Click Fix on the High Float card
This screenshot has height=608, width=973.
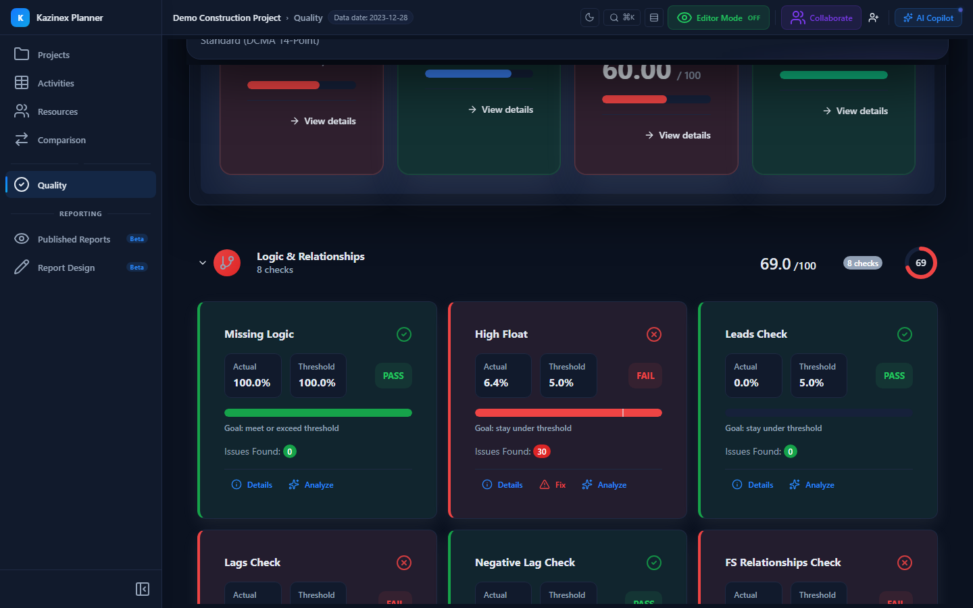[x=553, y=485]
